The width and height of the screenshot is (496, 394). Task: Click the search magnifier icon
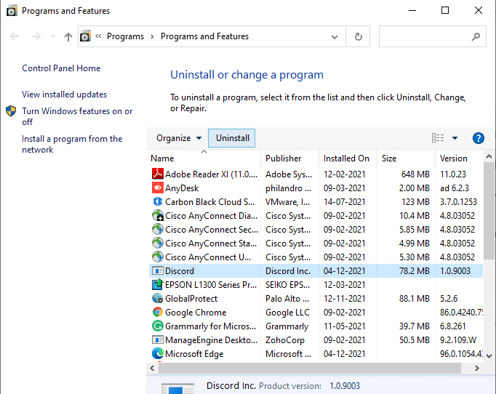[x=476, y=36]
